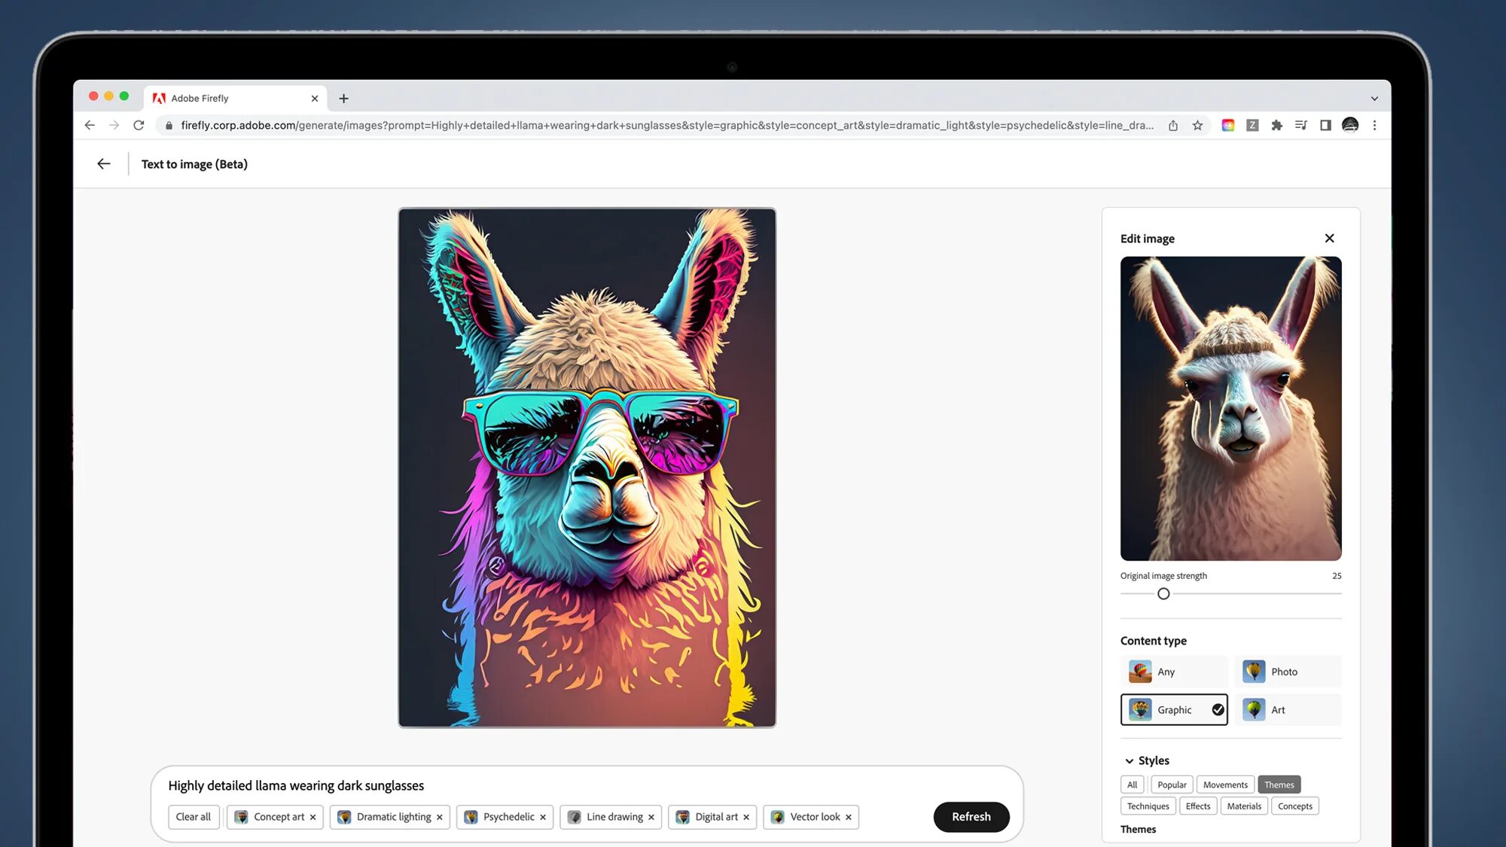The height and width of the screenshot is (847, 1506).
Task: Switch to the Effects styles tab
Action: click(1197, 806)
